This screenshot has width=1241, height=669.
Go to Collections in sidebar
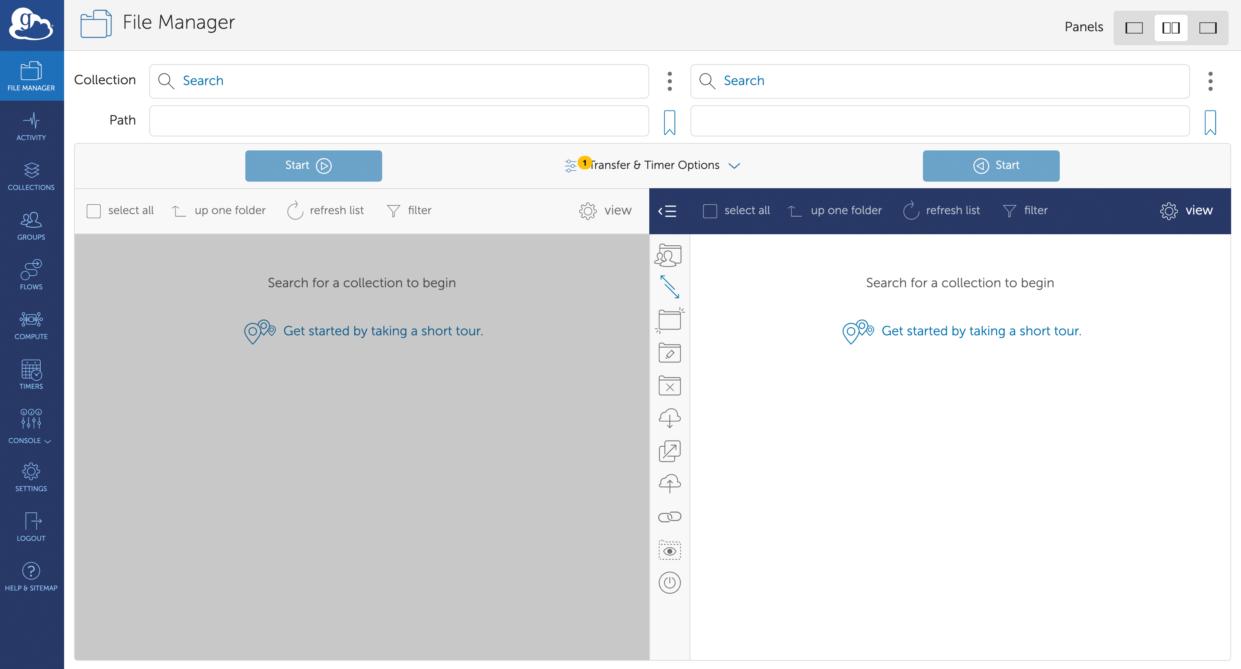(31, 176)
